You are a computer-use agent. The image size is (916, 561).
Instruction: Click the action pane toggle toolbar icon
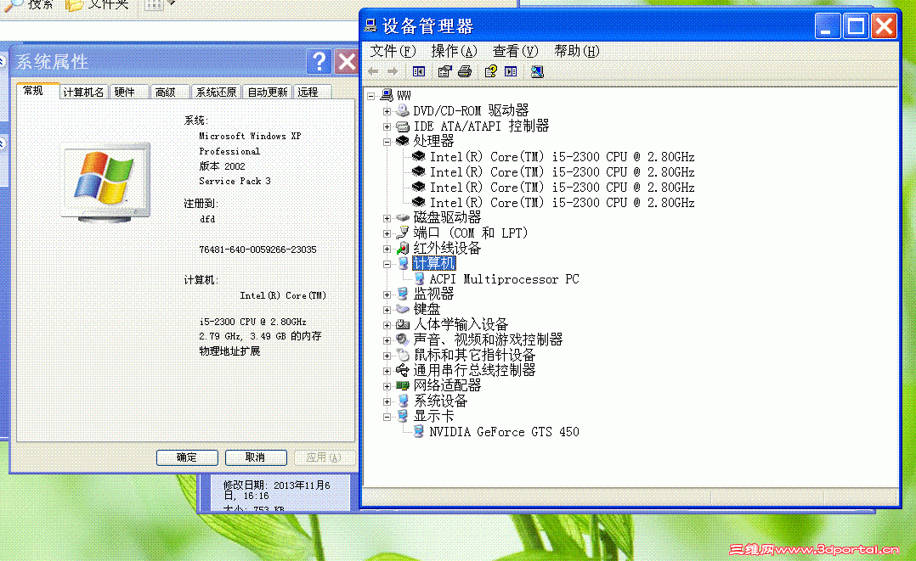[x=511, y=71]
